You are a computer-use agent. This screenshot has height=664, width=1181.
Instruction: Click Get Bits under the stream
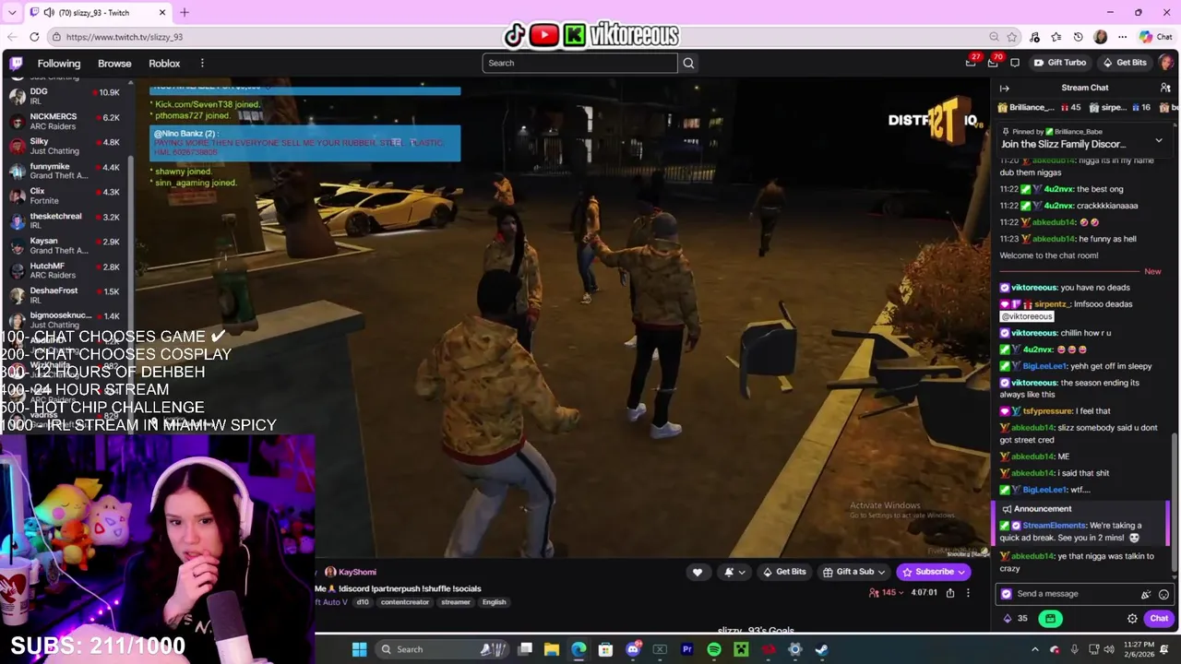pyautogui.click(x=784, y=572)
